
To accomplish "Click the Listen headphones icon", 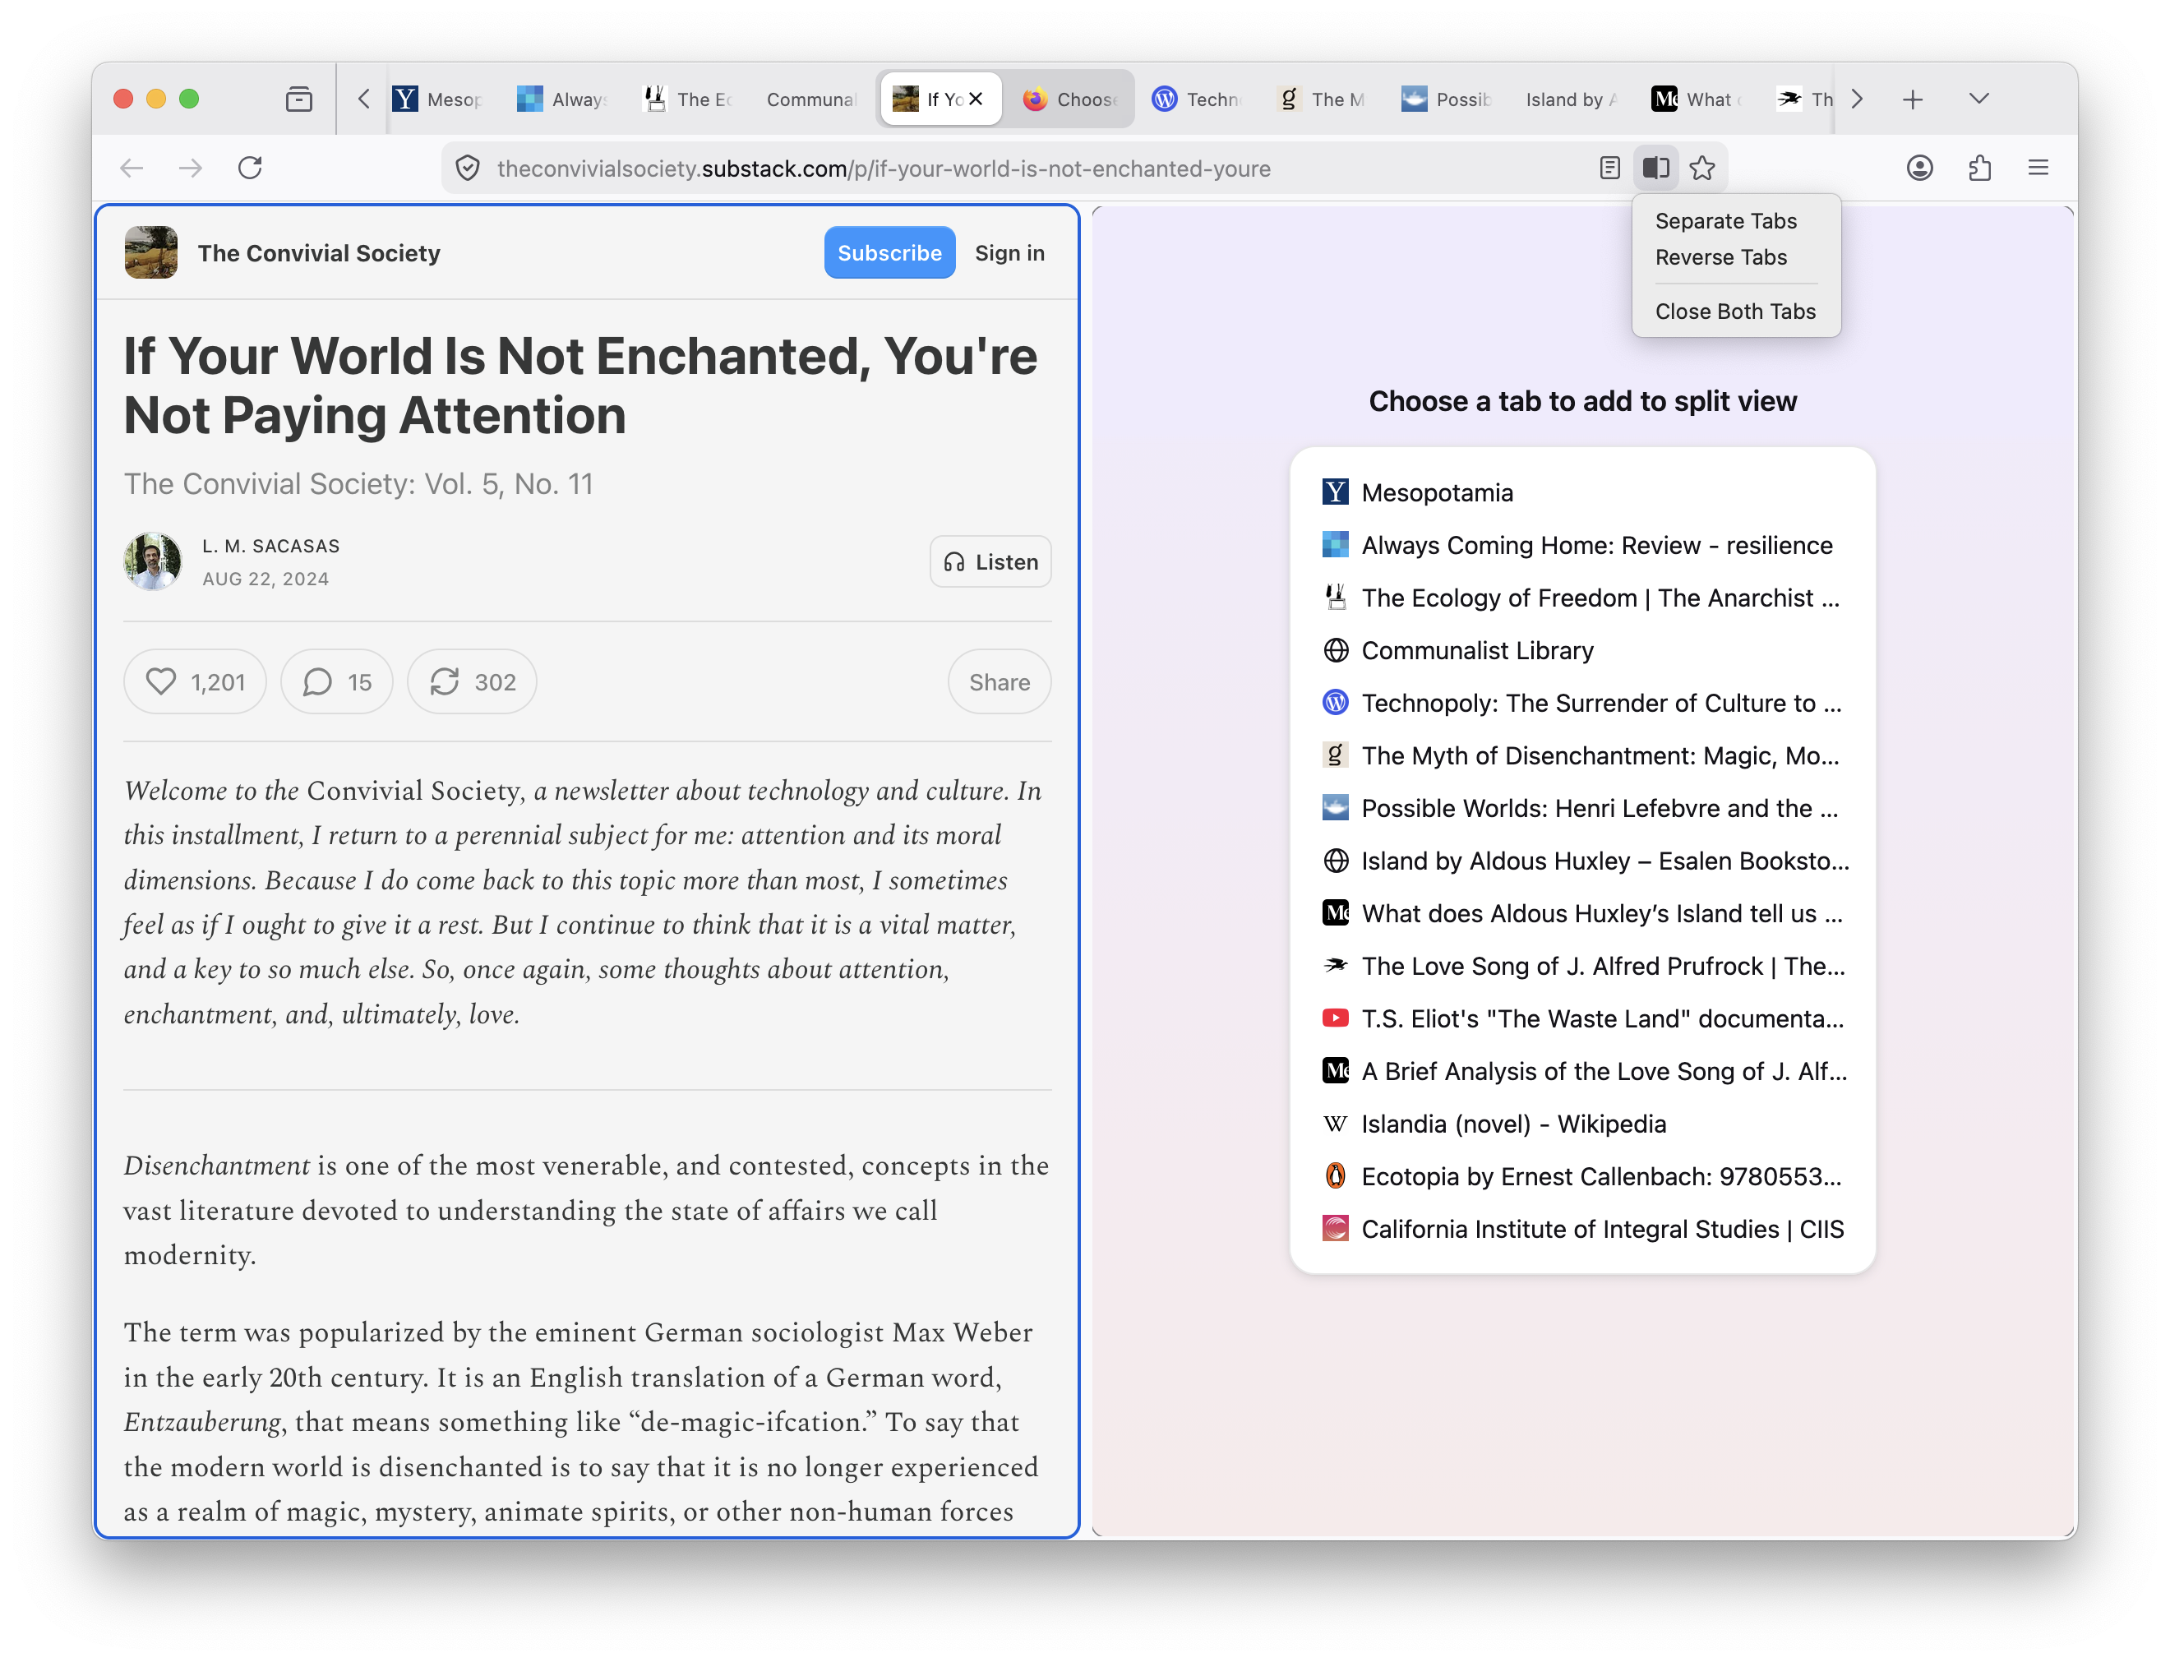I will [x=955, y=561].
